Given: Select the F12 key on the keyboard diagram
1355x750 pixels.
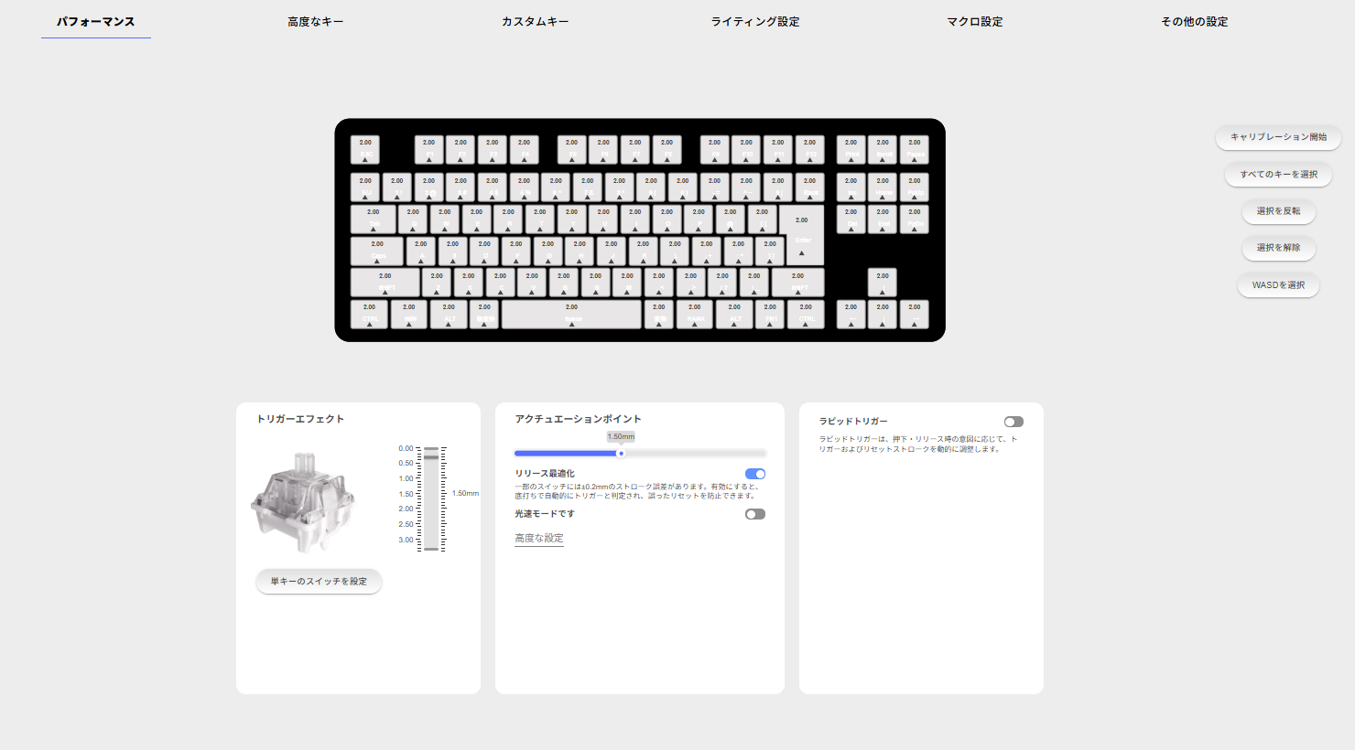Looking at the screenshot, I should pyautogui.click(x=809, y=148).
